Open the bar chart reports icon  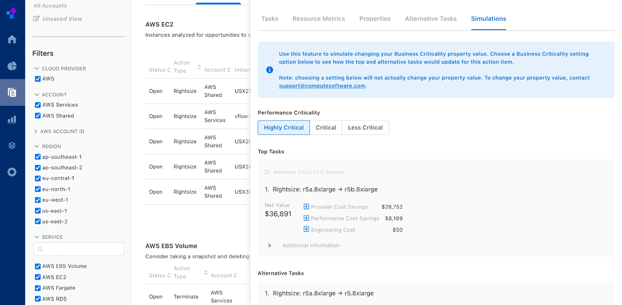coord(12,119)
